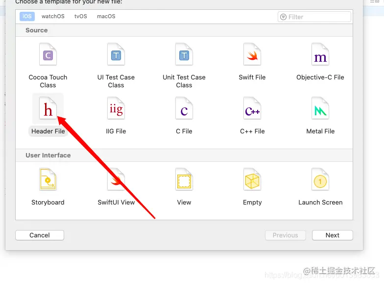Select the Empty interface template icon
Viewport: 384px width, 284px height.
pyautogui.click(x=252, y=180)
